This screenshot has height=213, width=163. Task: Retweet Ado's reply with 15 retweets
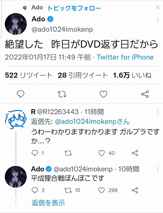point(68,190)
